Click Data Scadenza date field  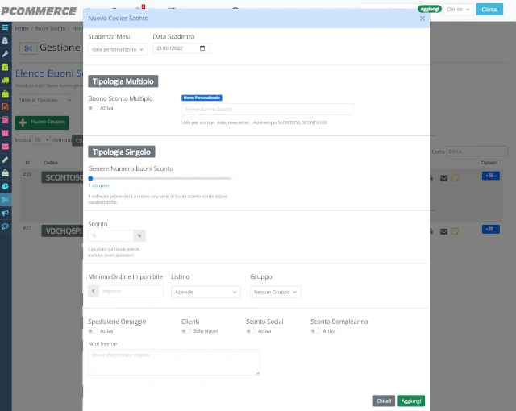click(x=181, y=48)
